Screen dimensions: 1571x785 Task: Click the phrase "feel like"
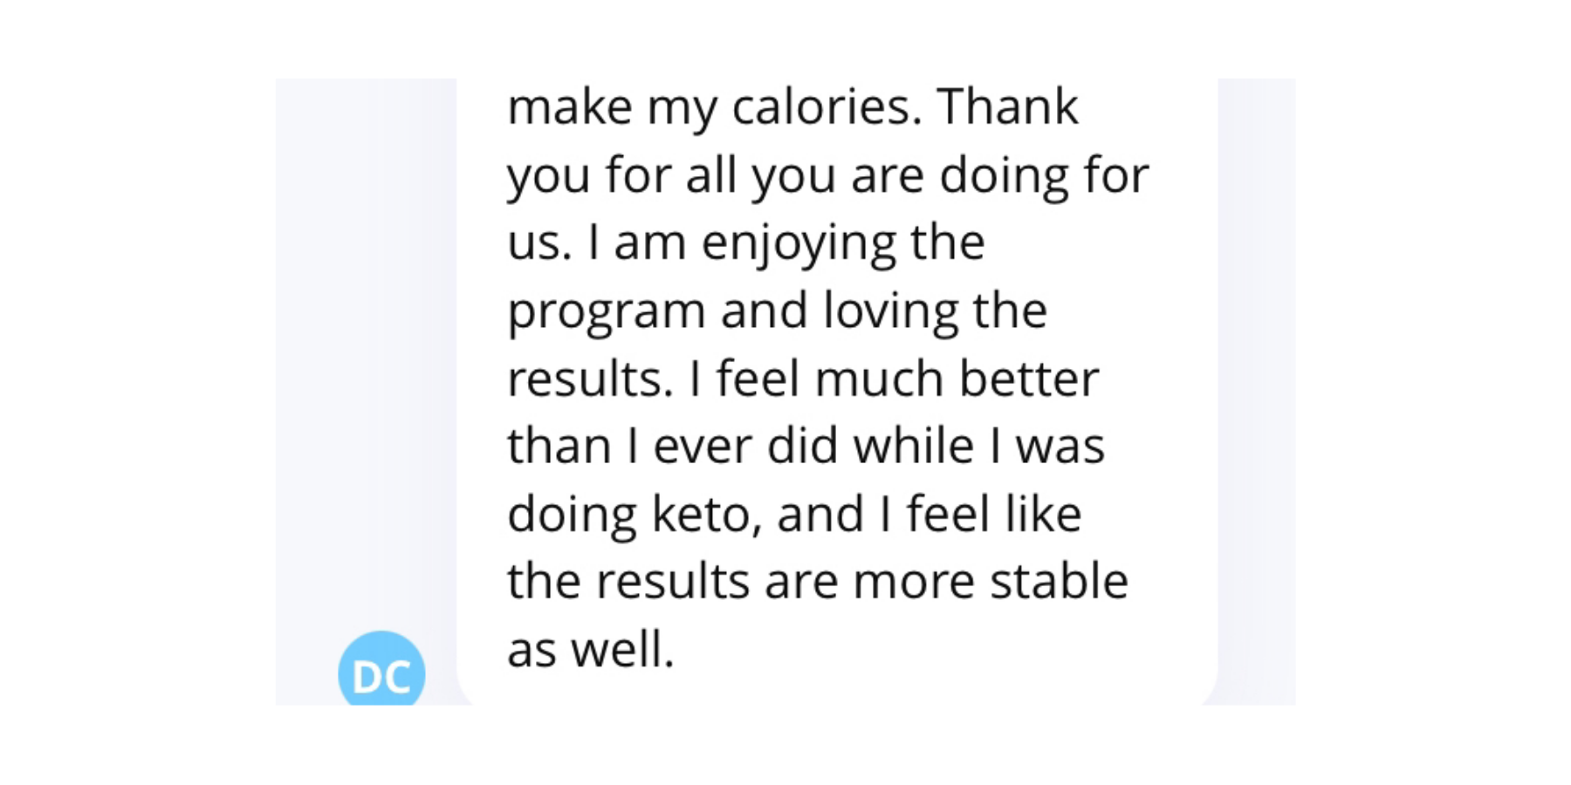point(993,514)
